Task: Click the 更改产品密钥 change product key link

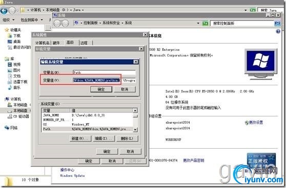Action: [194, 160]
